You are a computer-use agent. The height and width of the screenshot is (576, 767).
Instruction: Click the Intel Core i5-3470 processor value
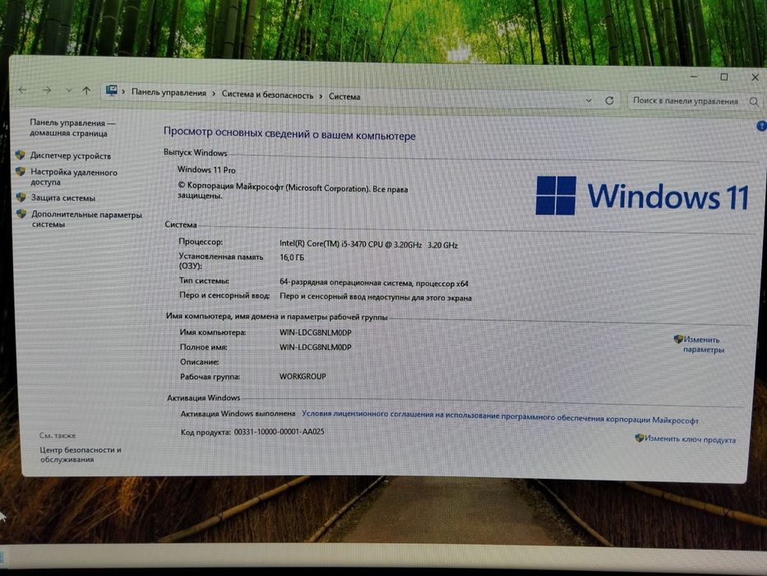click(x=368, y=244)
